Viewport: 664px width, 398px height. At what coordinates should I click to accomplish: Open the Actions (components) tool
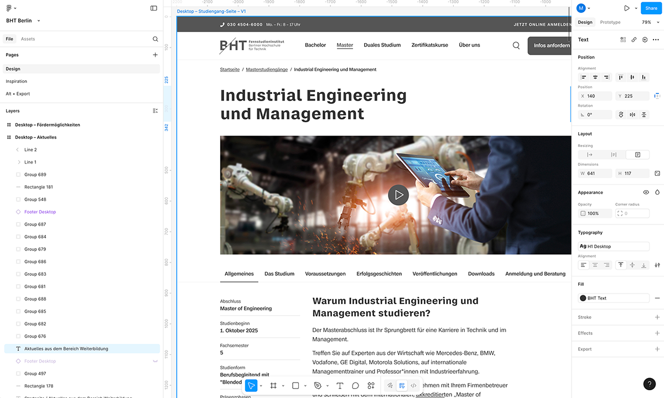[371, 385]
